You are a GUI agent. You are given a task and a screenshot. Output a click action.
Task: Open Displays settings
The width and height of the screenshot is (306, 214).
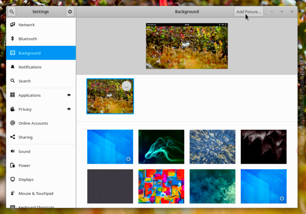tap(41, 179)
